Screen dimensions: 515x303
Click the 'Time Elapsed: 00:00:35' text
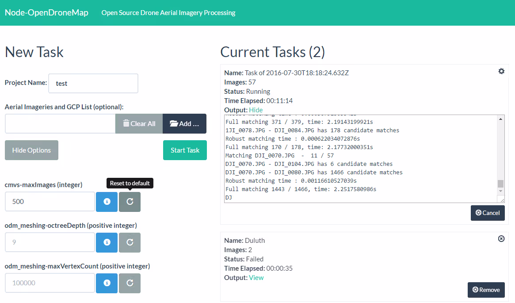[x=258, y=268]
